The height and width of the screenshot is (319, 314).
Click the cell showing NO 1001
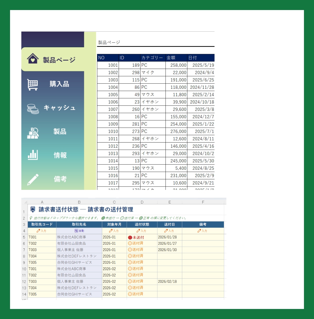[108, 65]
